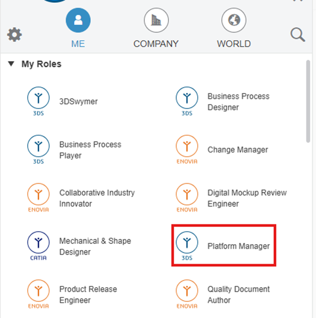Screen dimensions: 316x318
Task: Click the Platform Manager 3DS icon
Action: (x=187, y=246)
